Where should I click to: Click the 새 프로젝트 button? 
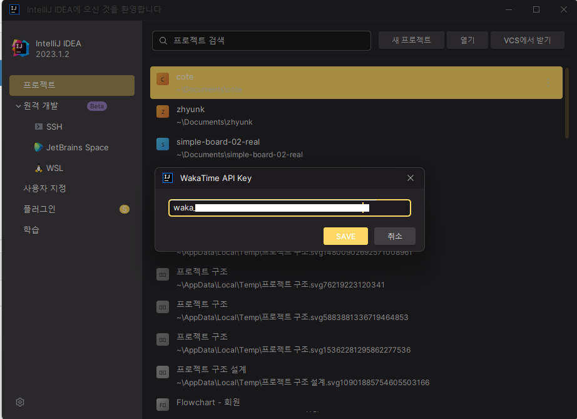tap(411, 40)
